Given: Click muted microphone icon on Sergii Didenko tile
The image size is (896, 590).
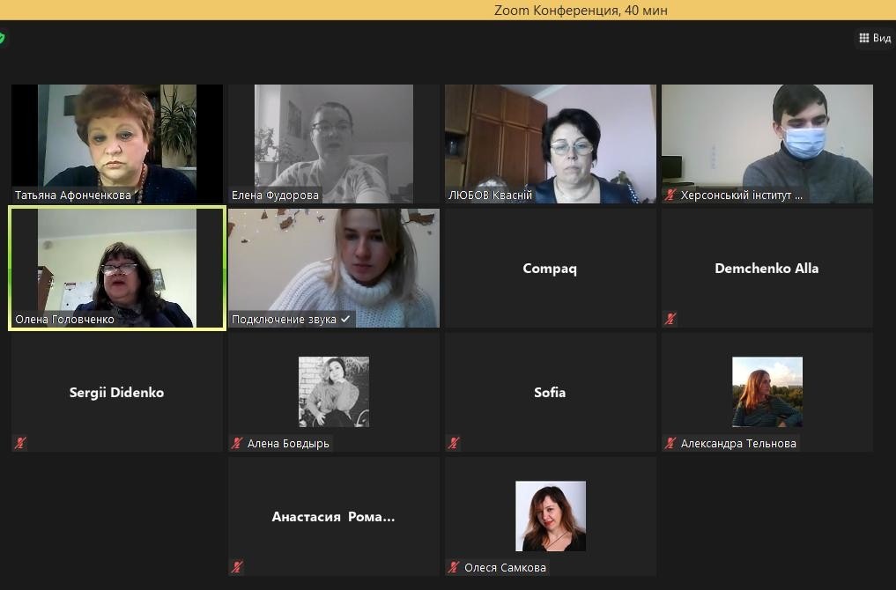Looking at the screenshot, I should click(20, 443).
